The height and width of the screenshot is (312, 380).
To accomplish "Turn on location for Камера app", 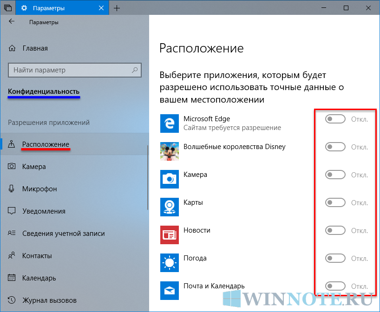I will (x=335, y=175).
